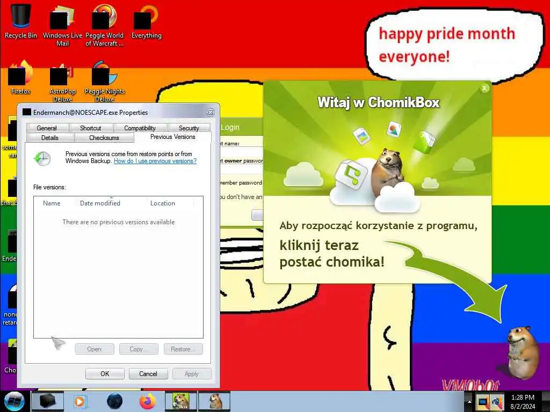Screen dimensions: 550x412
Task: Select the Peggle World of Warcraft desktop icon
Action: tap(104, 25)
